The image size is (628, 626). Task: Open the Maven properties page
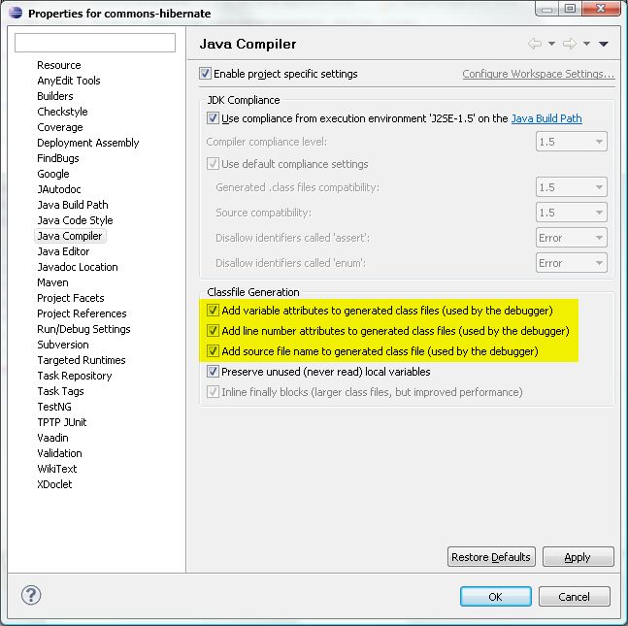pyautogui.click(x=52, y=282)
